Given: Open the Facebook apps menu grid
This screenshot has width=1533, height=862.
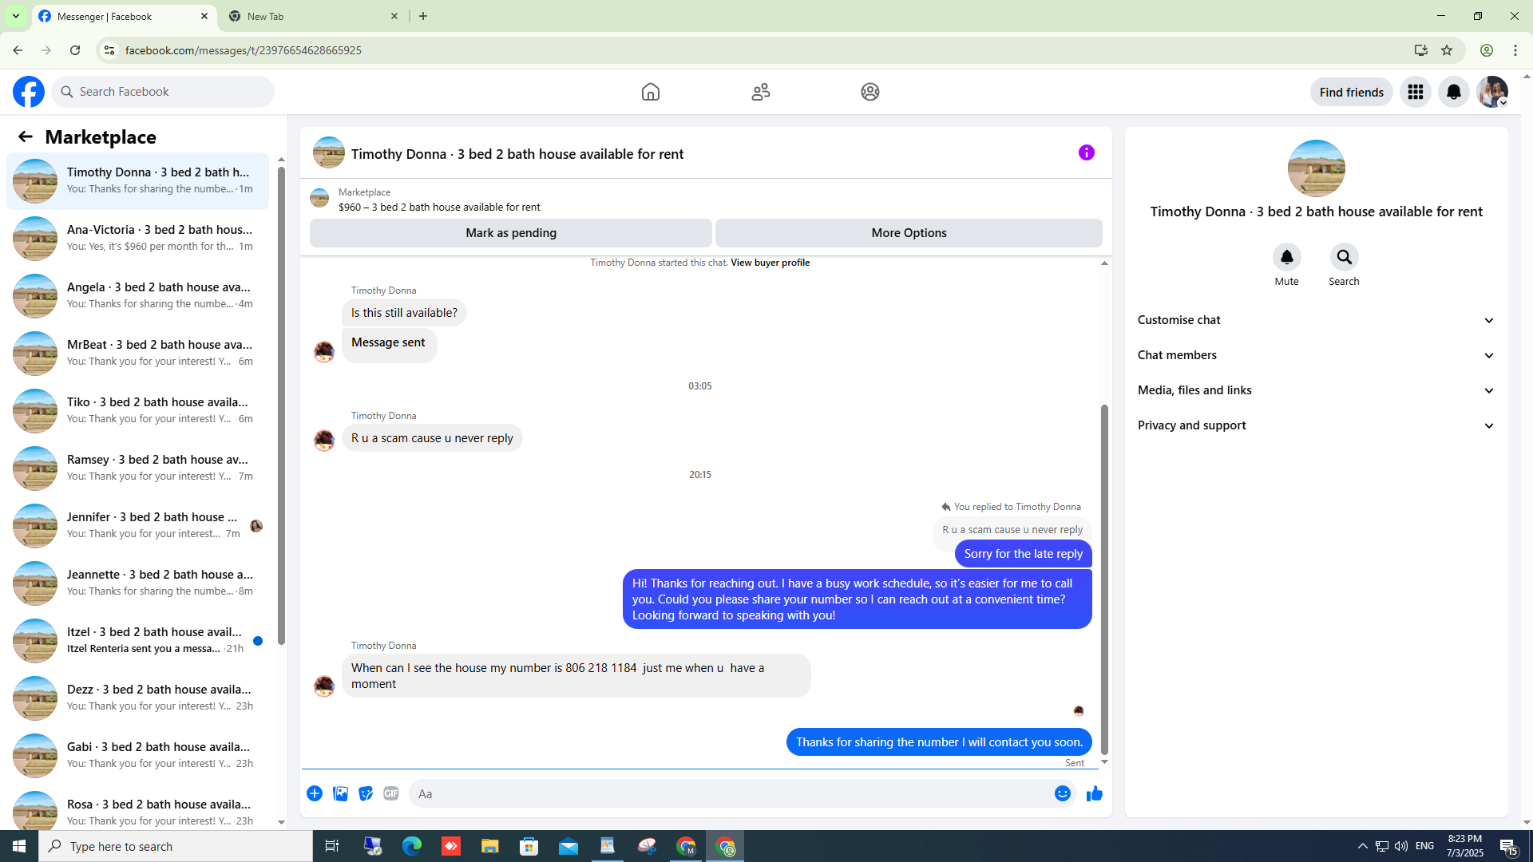Looking at the screenshot, I should [x=1415, y=92].
